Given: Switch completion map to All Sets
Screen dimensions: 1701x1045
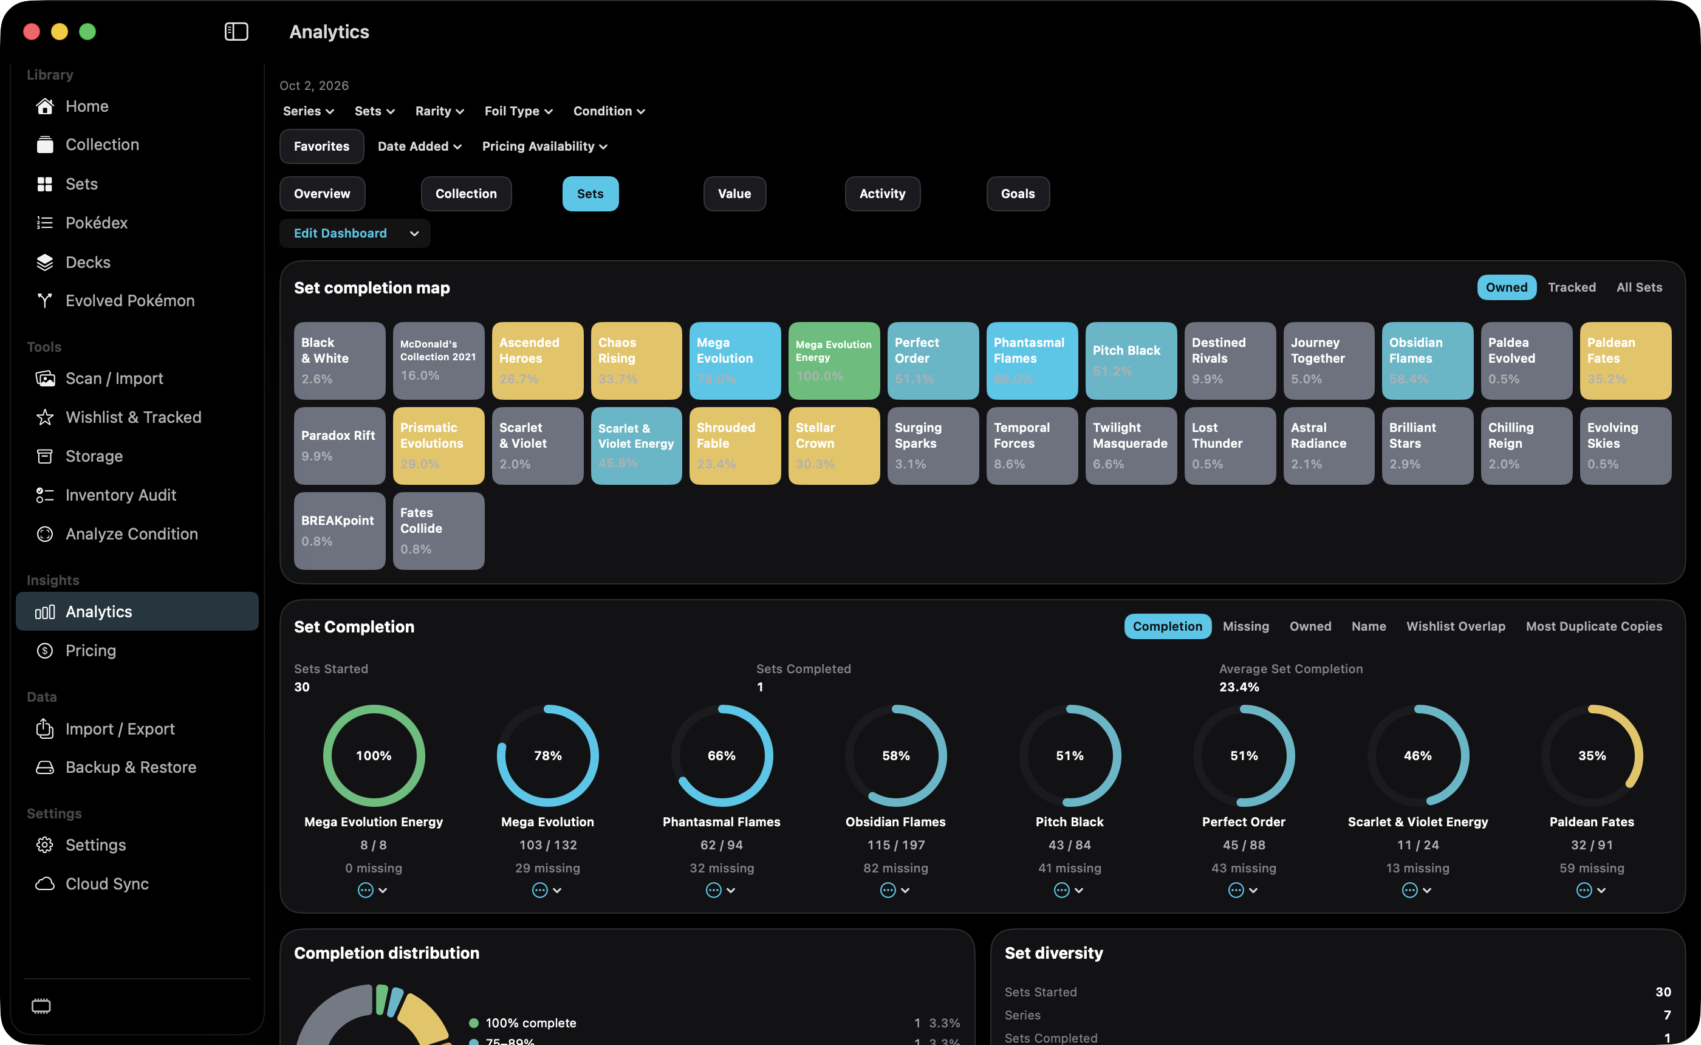Looking at the screenshot, I should click(x=1639, y=287).
